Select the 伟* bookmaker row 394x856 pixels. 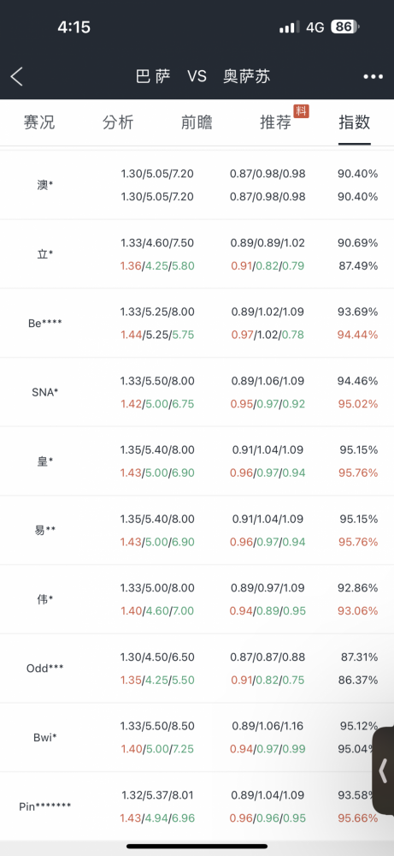(197, 599)
